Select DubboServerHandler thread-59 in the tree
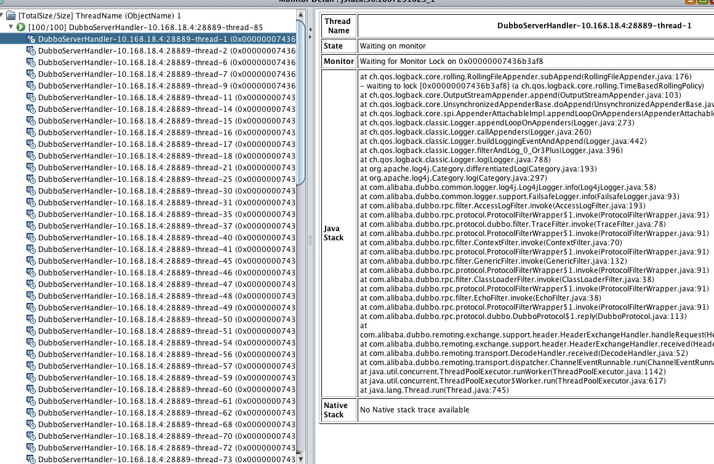Image resolution: width=714 pixels, height=464 pixels. tap(167, 378)
